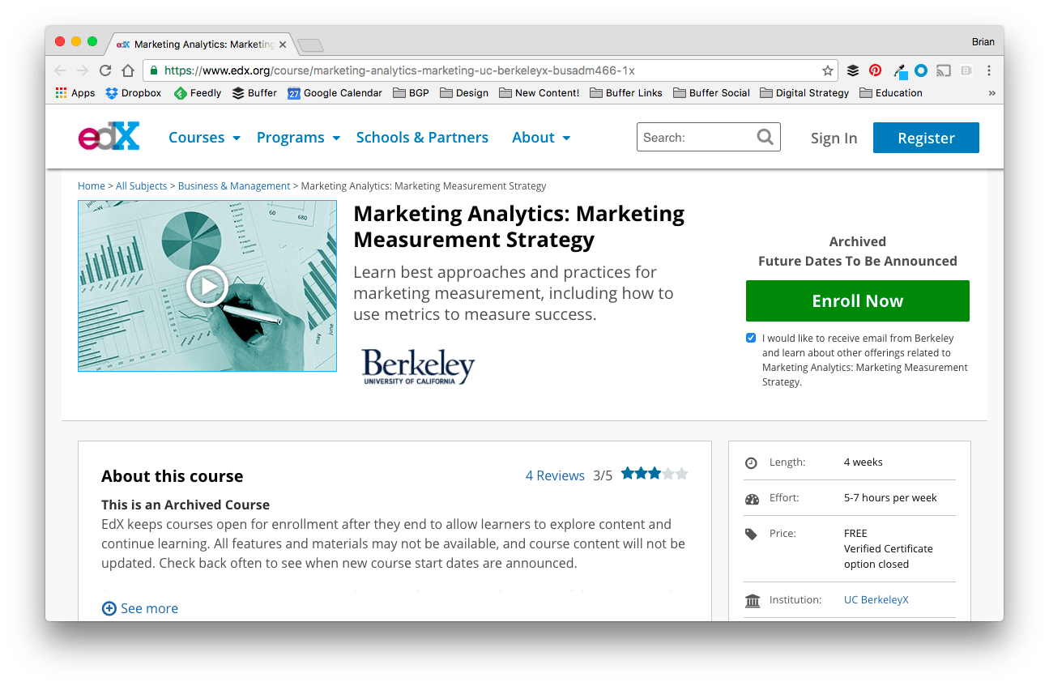The image size is (1049, 686).
Task: Select the edX logo
Action: click(x=109, y=136)
